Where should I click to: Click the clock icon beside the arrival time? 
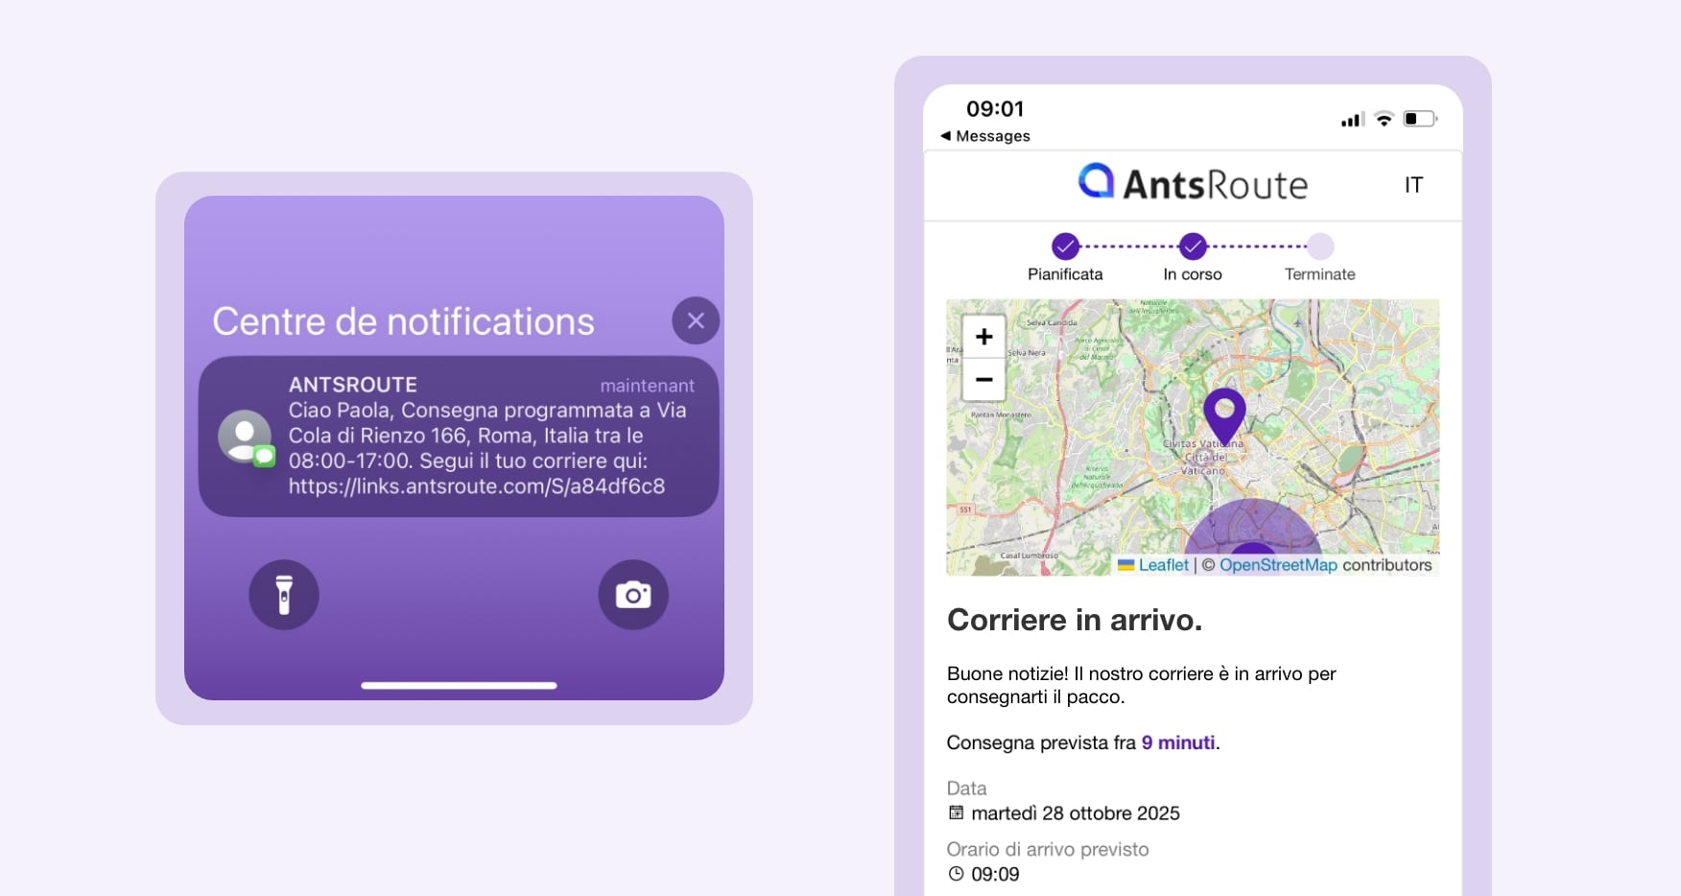955,873
